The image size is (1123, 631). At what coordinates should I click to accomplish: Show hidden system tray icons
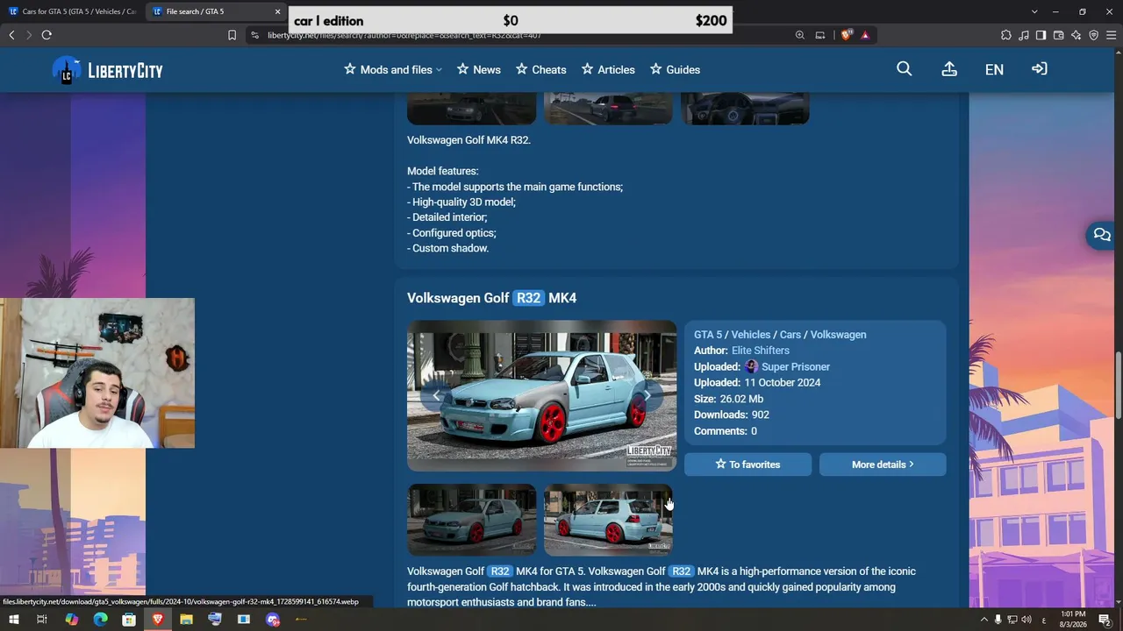point(984,620)
